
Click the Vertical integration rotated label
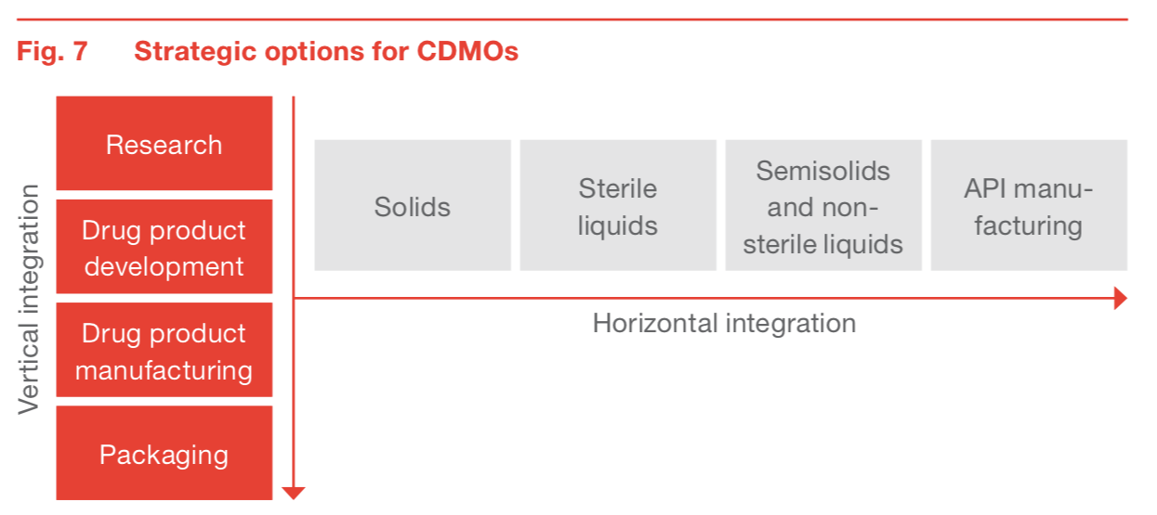pos(29,299)
